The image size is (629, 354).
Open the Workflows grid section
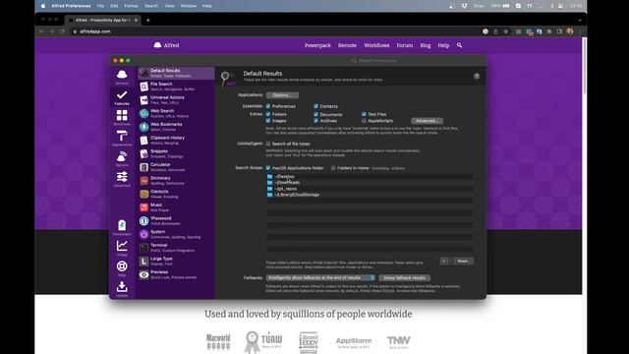point(122,118)
